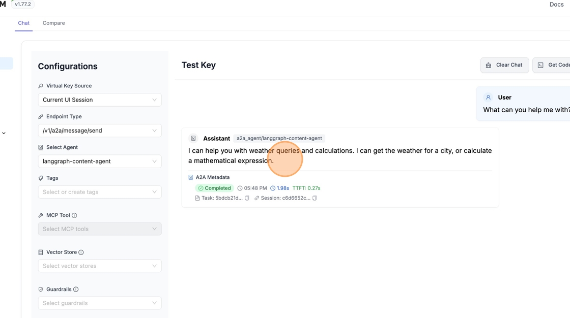This screenshot has width=570, height=318.
Task: Click the Guardrails info icon
Action: pos(76,290)
